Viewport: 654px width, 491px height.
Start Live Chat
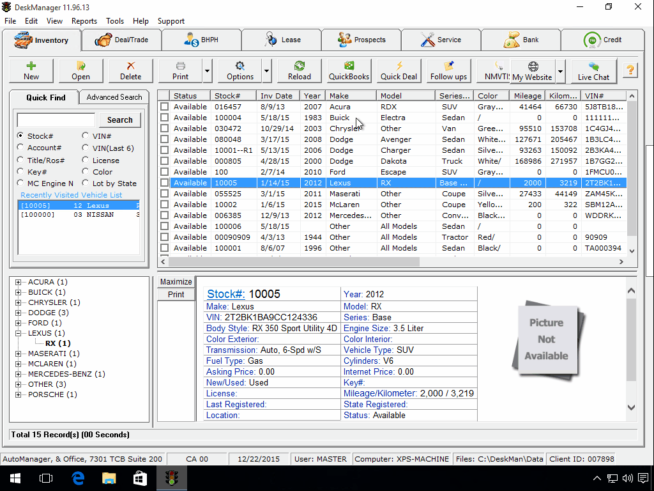pyautogui.click(x=593, y=71)
